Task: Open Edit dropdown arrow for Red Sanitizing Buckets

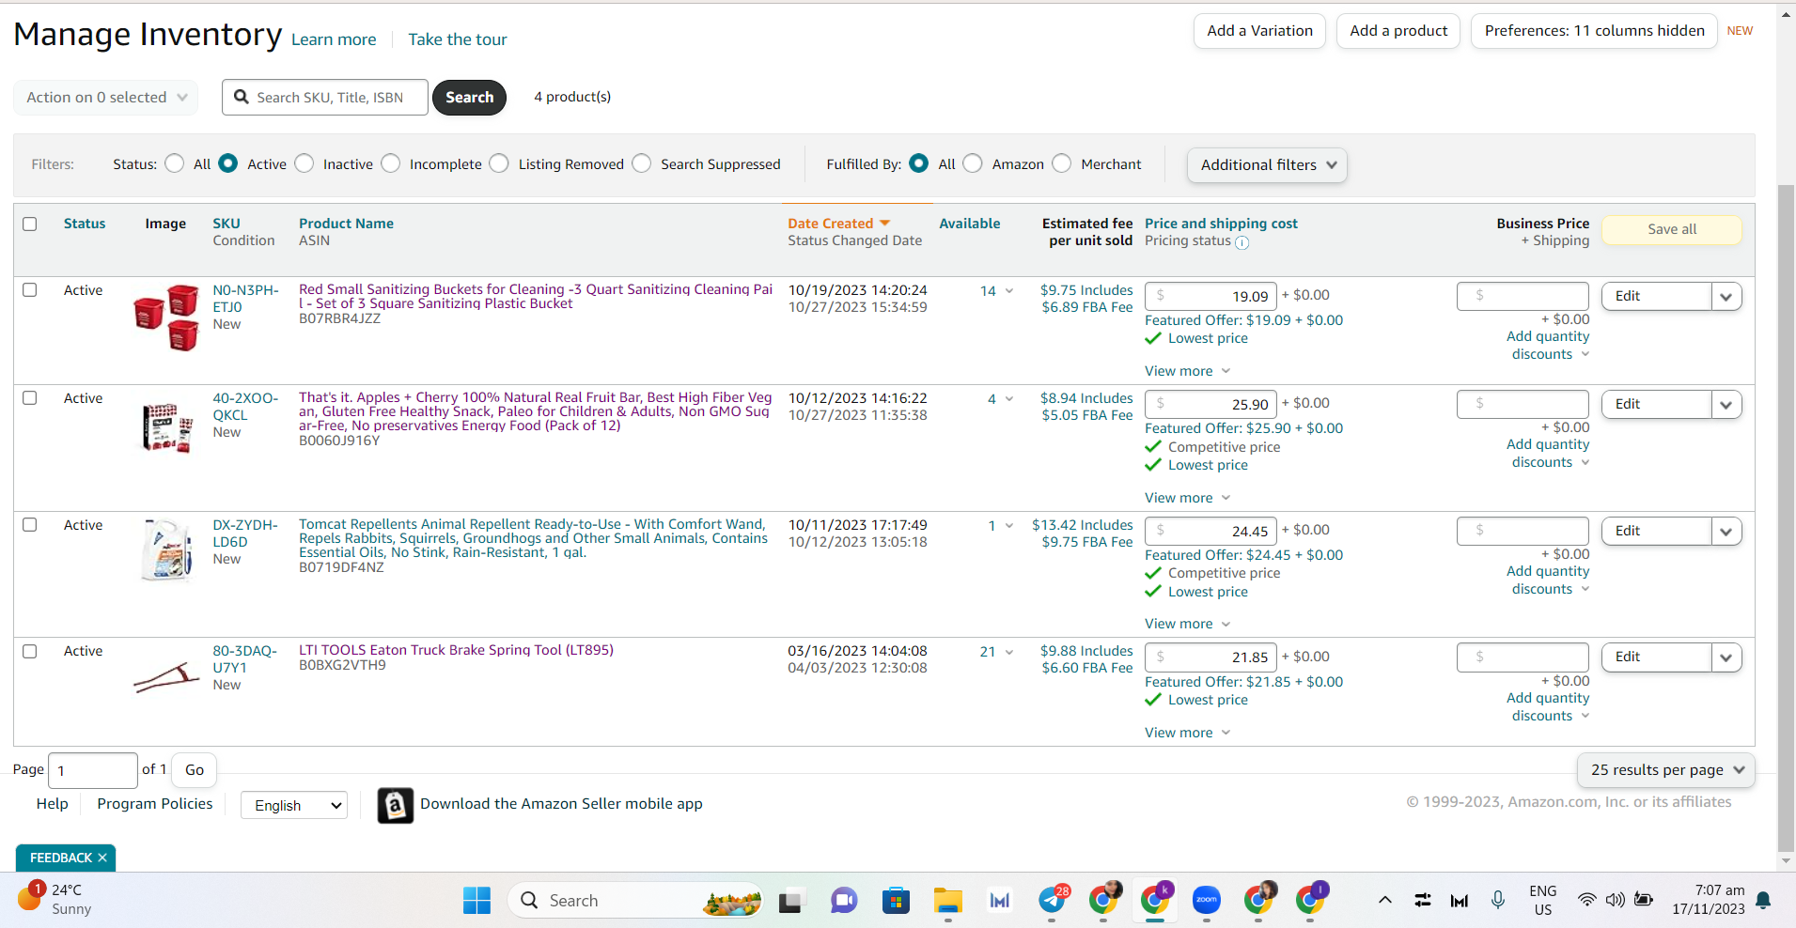Action: click(x=1726, y=297)
